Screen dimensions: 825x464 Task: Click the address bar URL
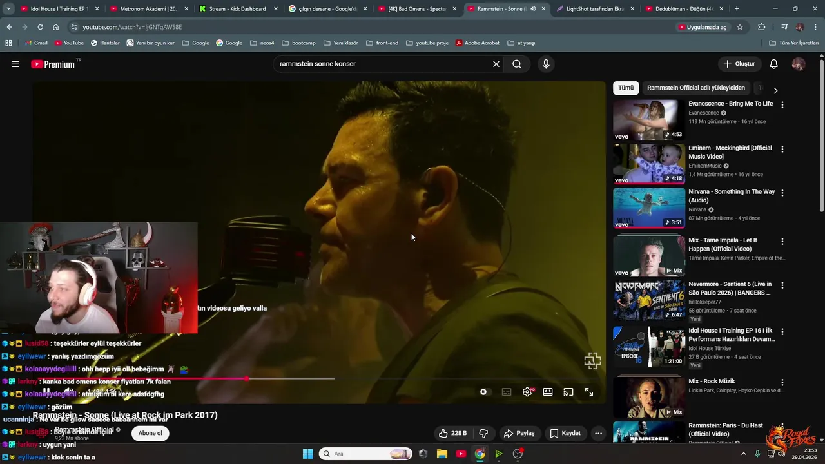pyautogui.click(x=132, y=27)
